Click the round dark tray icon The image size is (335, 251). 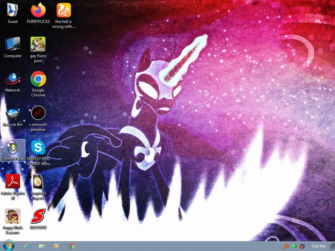point(302,246)
